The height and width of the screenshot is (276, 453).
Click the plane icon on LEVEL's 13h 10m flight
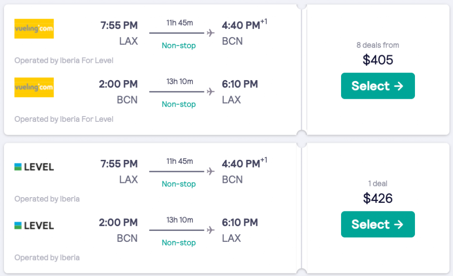coord(211,230)
